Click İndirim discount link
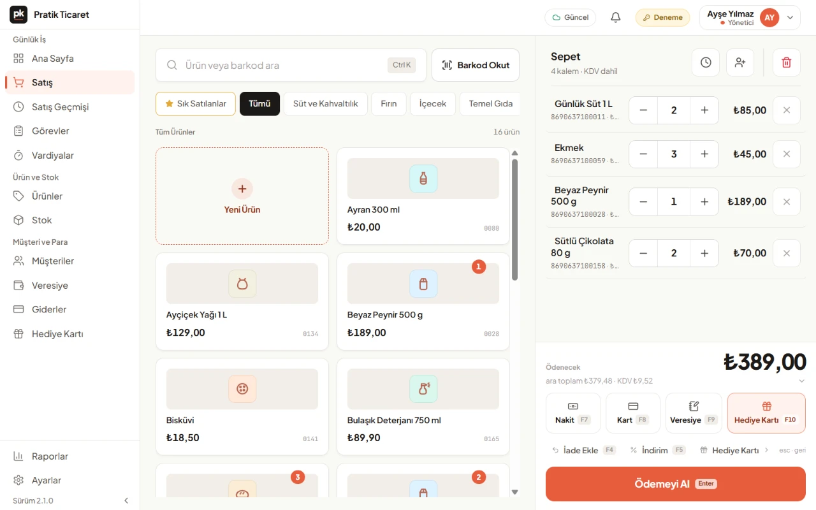 657,450
